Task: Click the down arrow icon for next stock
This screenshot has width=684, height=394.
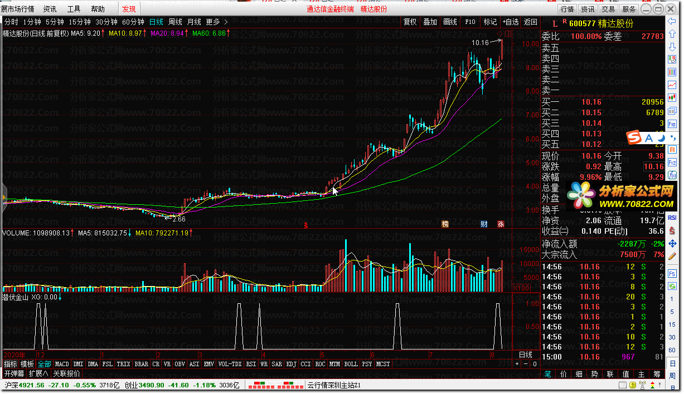Action: tap(672, 46)
